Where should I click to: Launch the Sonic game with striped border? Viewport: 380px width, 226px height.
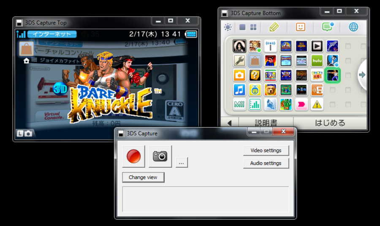(271, 75)
